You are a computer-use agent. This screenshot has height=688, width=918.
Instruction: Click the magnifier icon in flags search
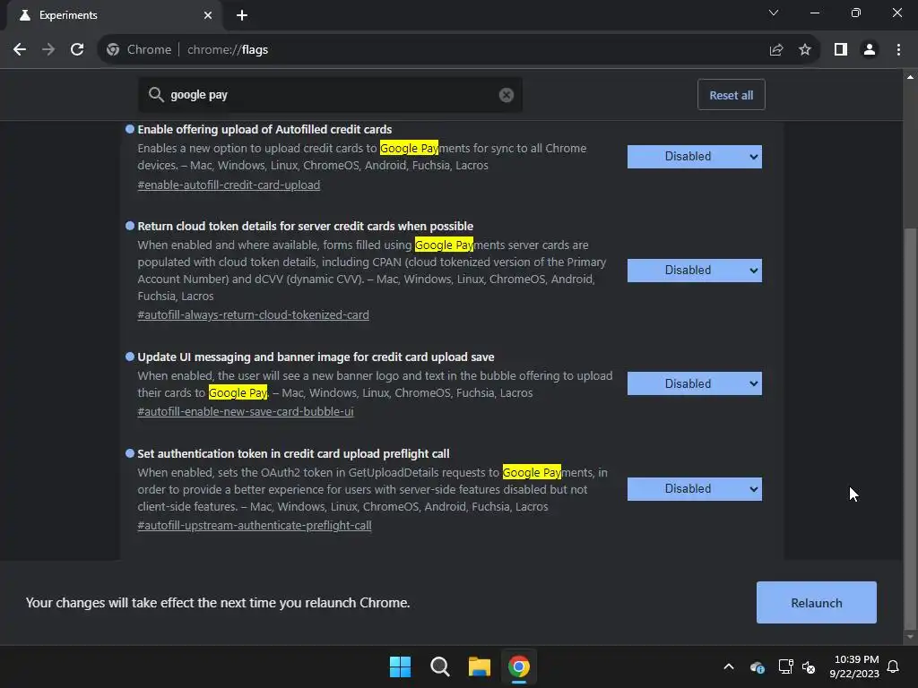(156, 94)
